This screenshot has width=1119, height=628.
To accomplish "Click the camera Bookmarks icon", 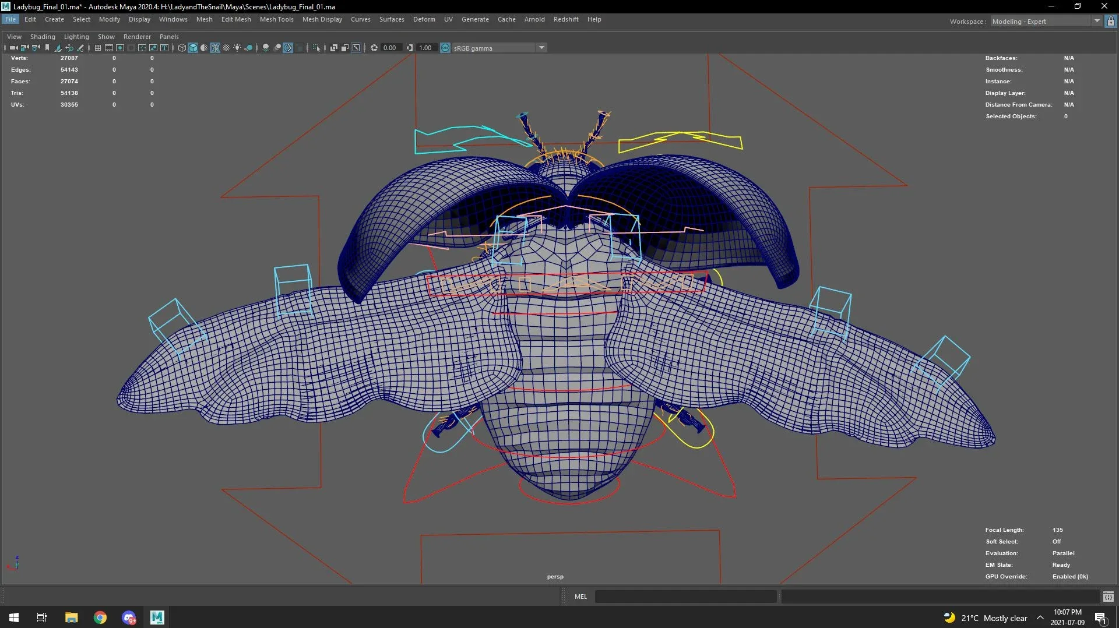I will [47, 48].
